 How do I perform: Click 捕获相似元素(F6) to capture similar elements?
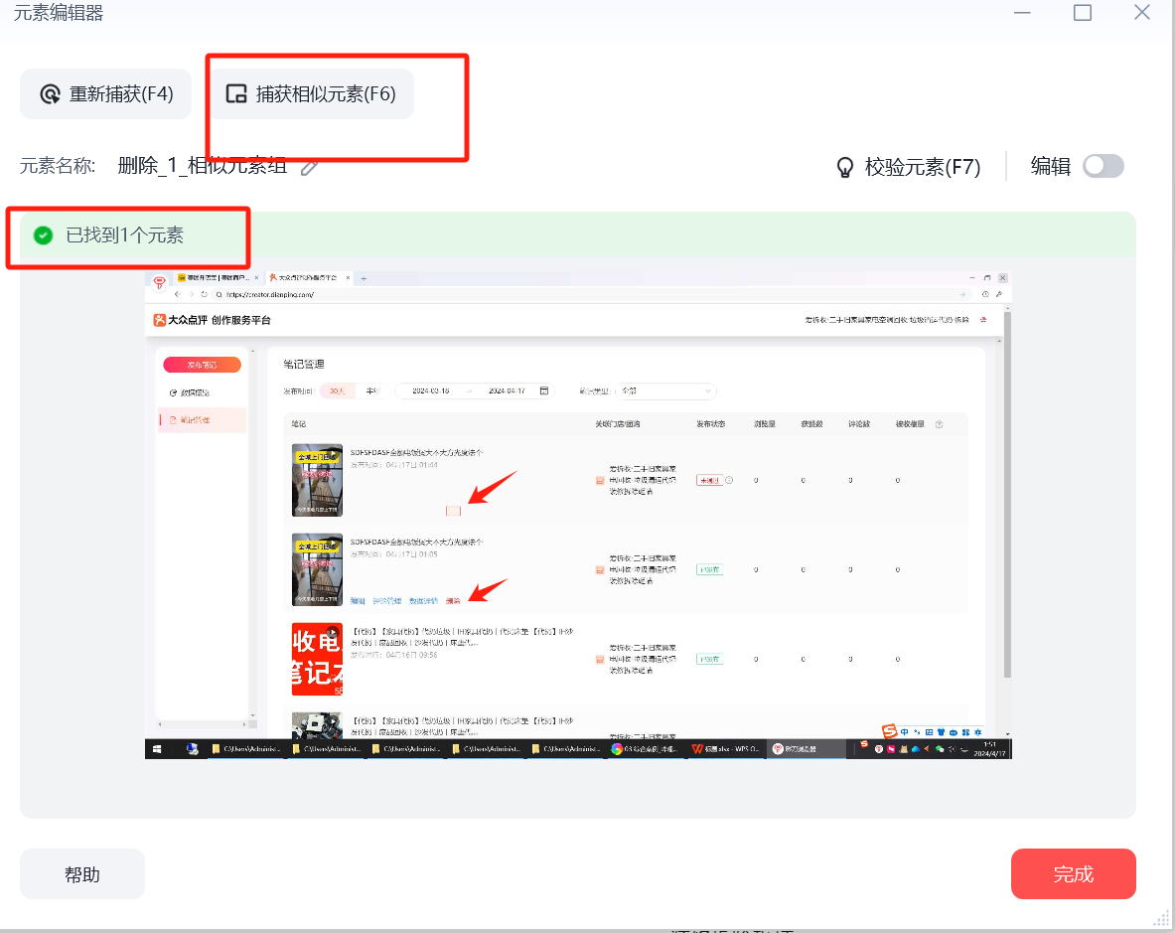[x=311, y=93]
